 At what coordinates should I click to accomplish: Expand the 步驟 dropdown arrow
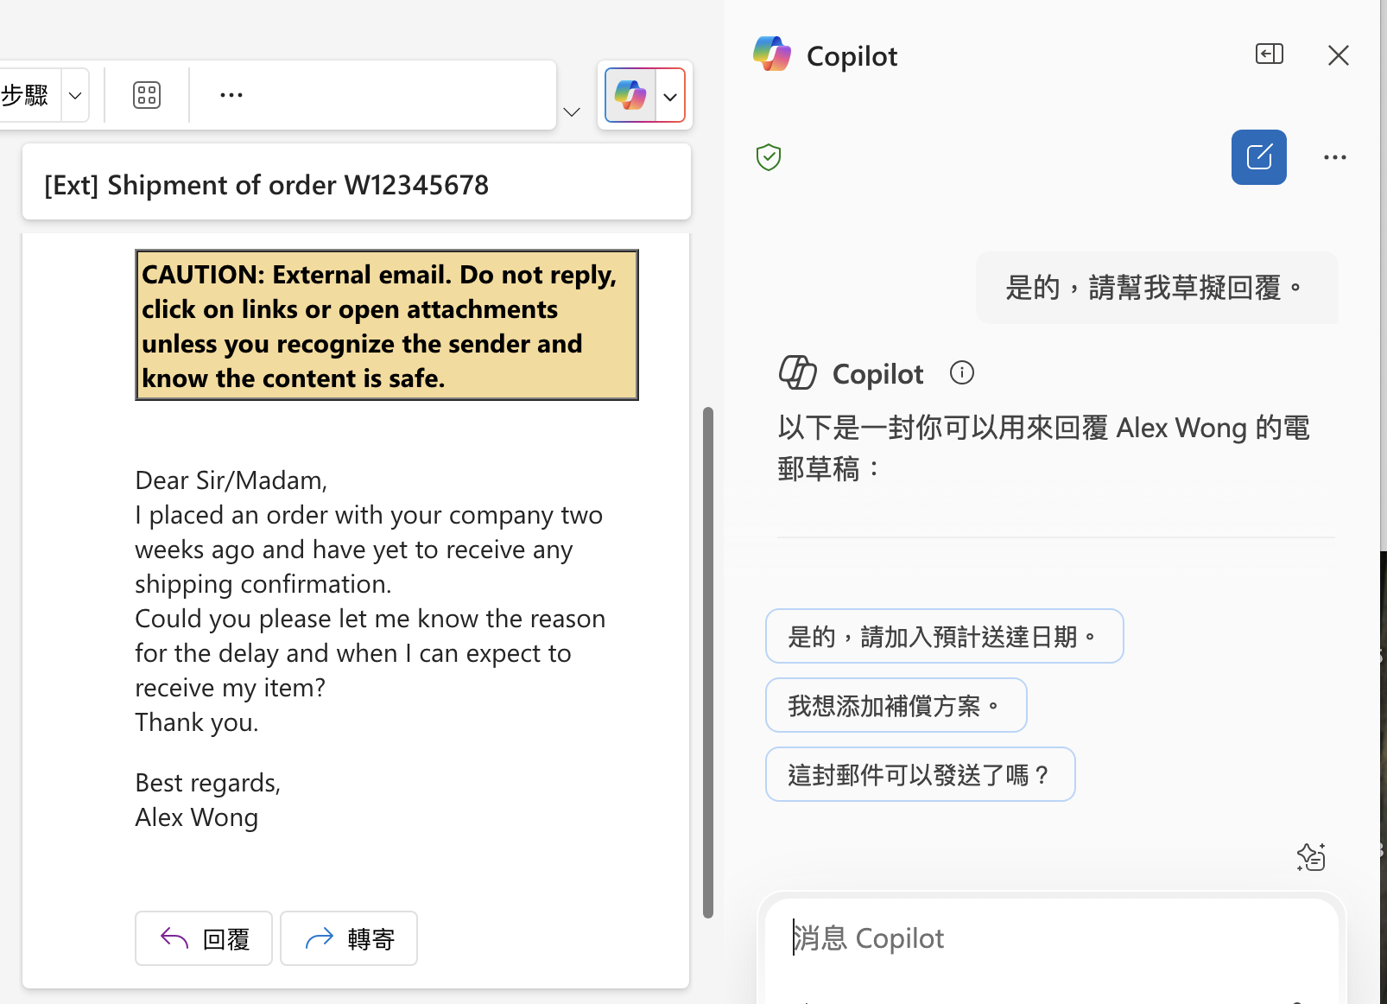(75, 95)
